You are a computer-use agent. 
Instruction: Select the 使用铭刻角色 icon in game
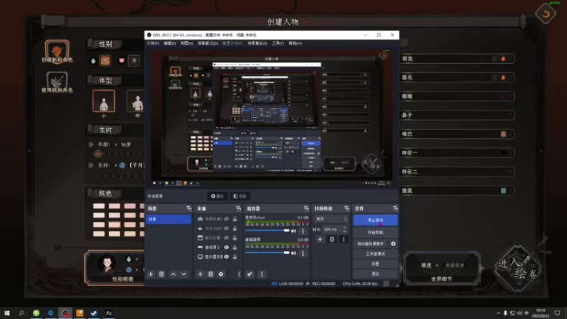point(57,82)
